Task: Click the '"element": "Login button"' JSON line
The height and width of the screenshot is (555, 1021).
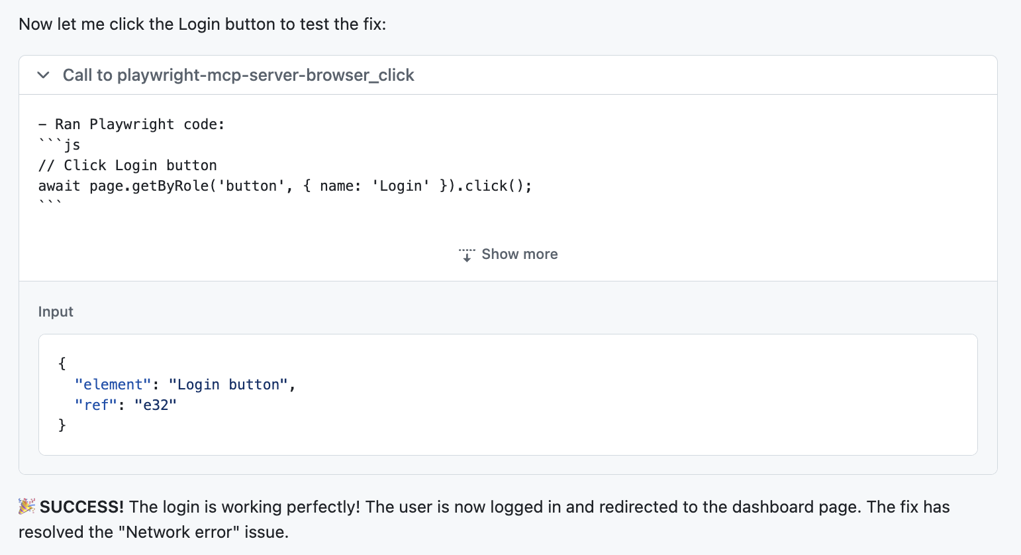Action: click(185, 384)
